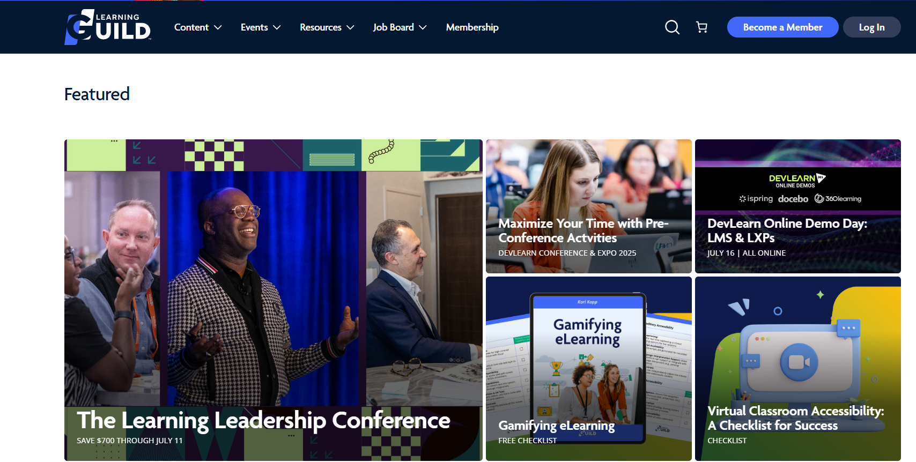Click the video camera illustration on Accessibility card
916x462 pixels.
pos(799,362)
